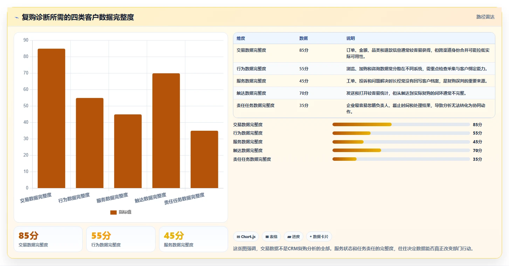The width and height of the screenshot is (509, 266).
Task: Click the 责任任务数据完整度 cell in table
Action: (256, 106)
